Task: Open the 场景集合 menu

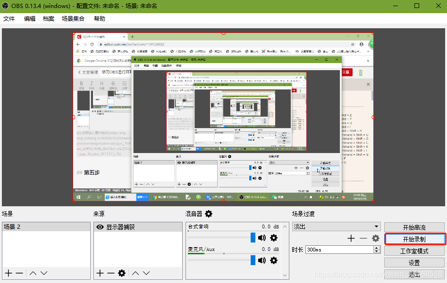Action: click(x=73, y=19)
